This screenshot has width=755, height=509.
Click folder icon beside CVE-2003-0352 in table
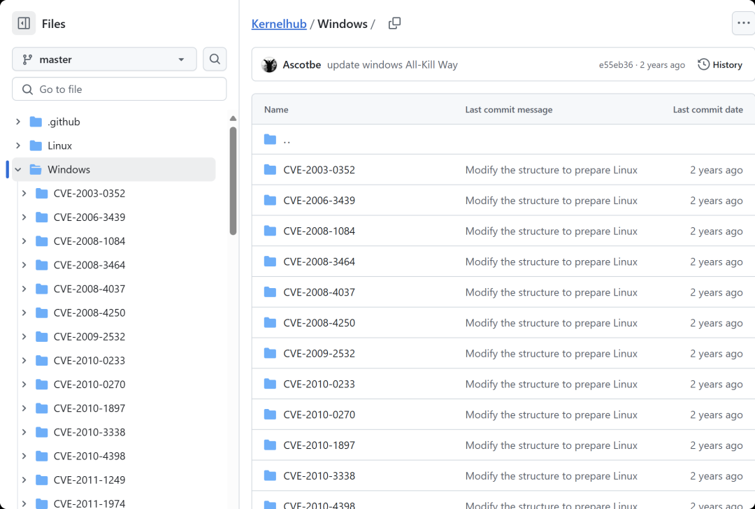[270, 169]
